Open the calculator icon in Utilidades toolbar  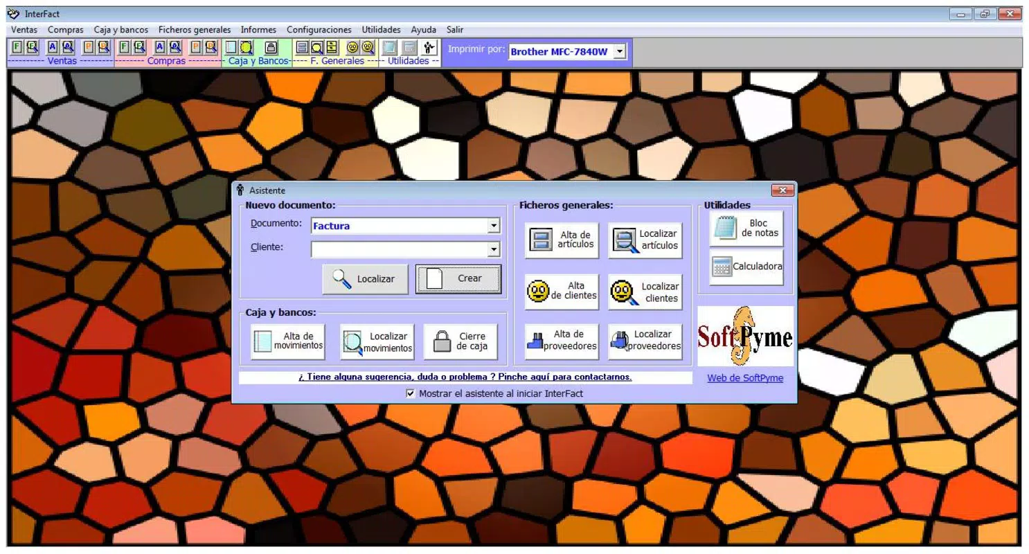pos(410,47)
